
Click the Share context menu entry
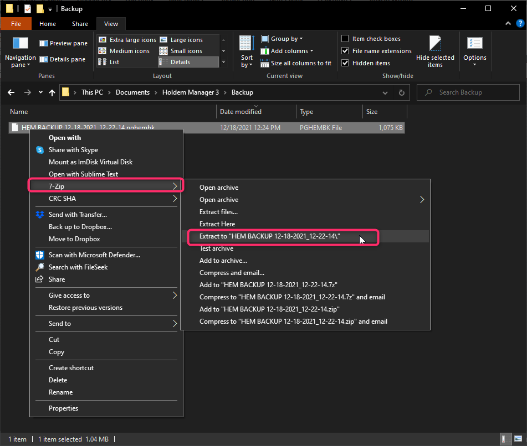click(x=106, y=279)
